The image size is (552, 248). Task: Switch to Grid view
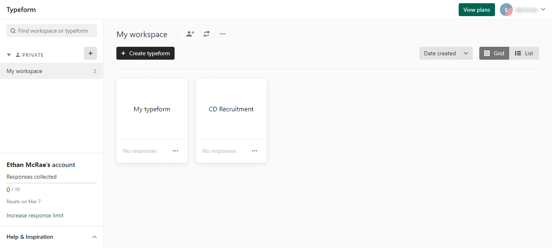pos(494,53)
